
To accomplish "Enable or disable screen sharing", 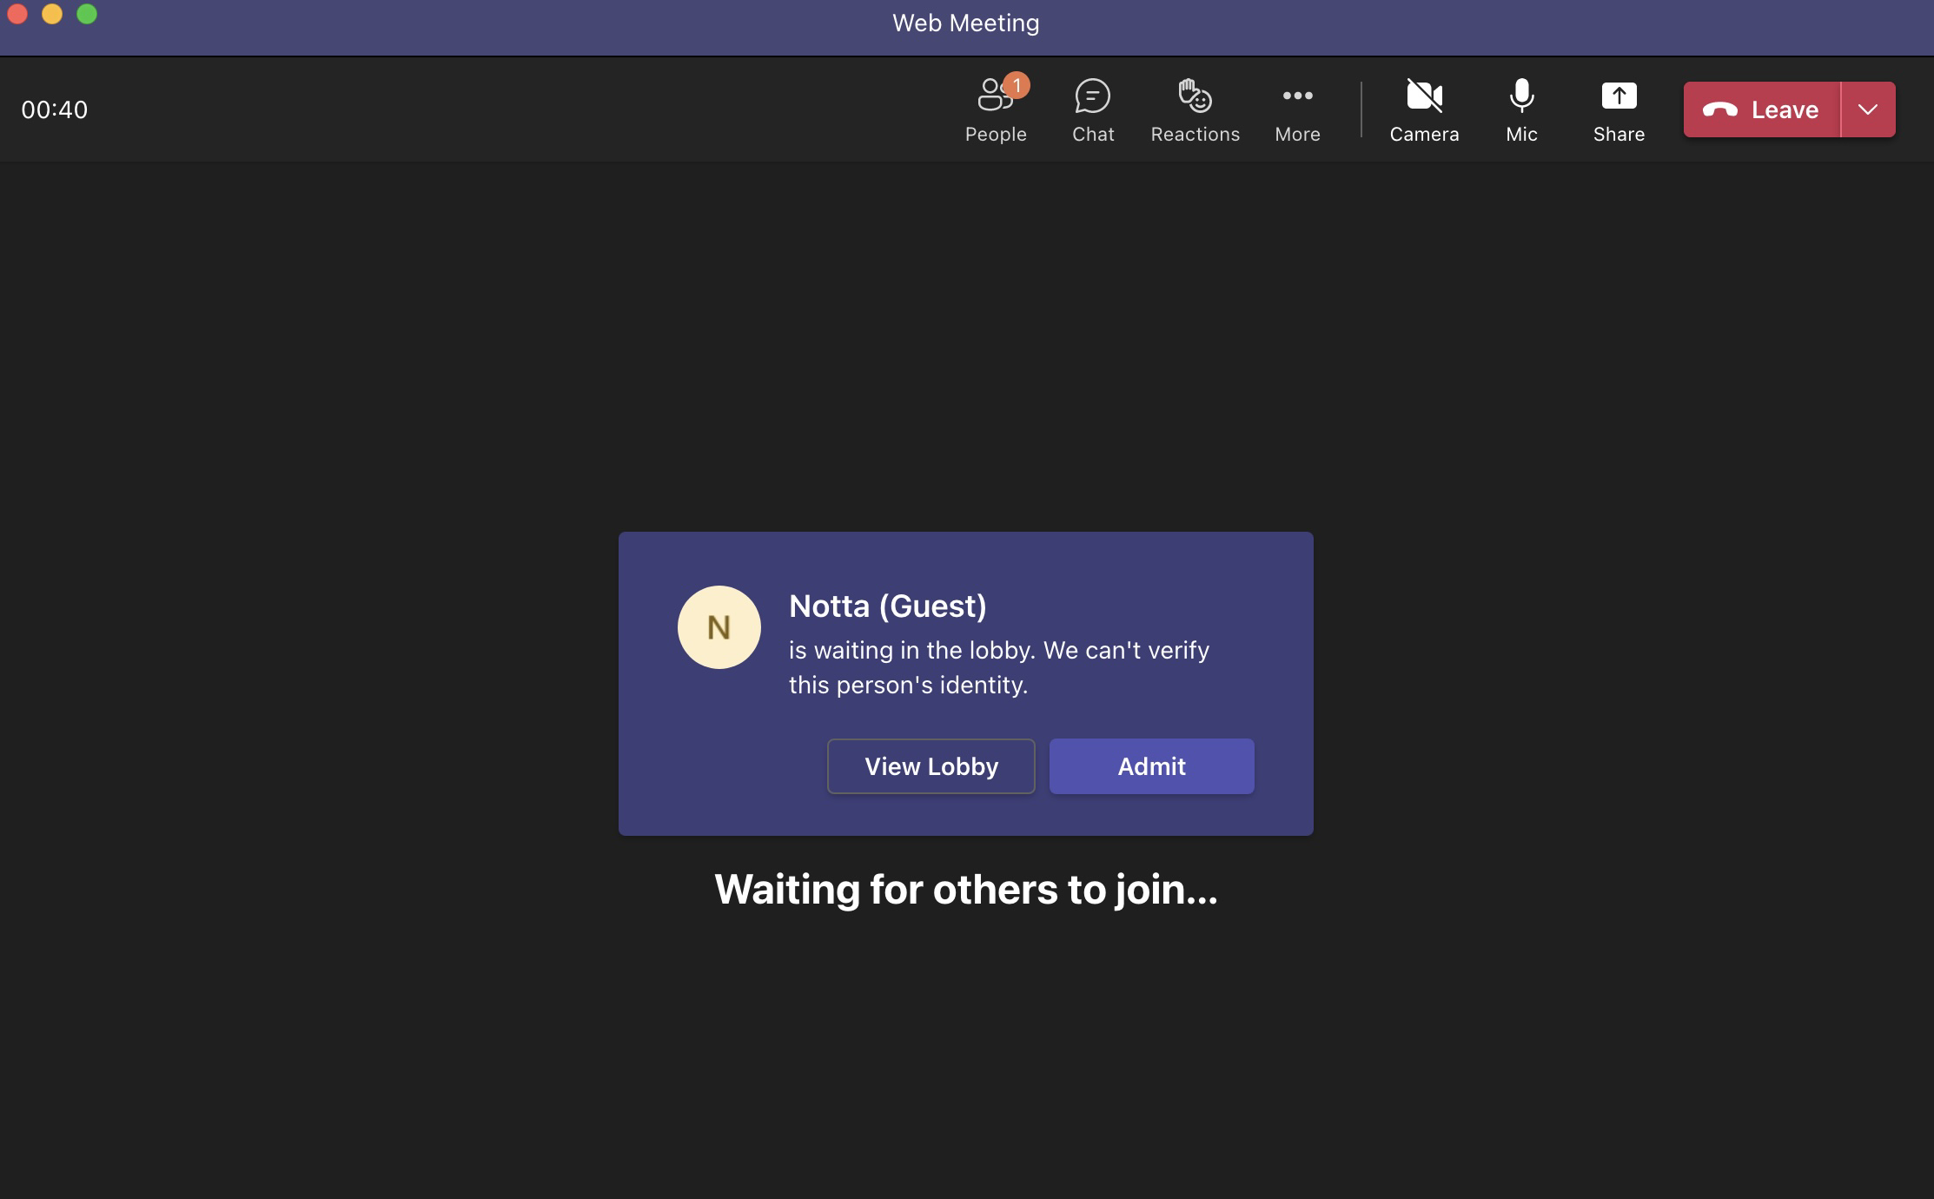I will [1618, 108].
